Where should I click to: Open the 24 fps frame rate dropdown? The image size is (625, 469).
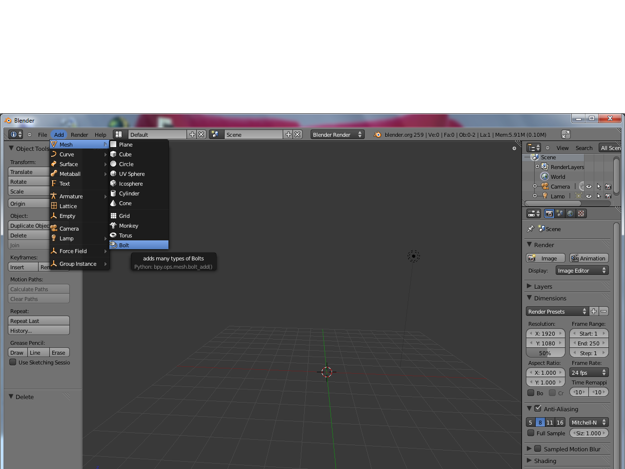589,373
